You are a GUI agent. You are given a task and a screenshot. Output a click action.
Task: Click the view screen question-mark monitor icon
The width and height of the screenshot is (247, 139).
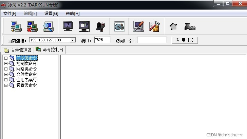(x=68, y=26)
